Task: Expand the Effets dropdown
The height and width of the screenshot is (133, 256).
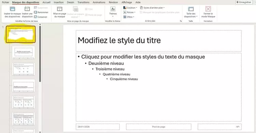Action: pyautogui.click(x=129, y=17)
